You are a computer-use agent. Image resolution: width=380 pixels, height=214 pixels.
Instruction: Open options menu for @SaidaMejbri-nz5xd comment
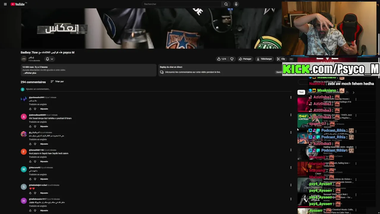(x=291, y=185)
